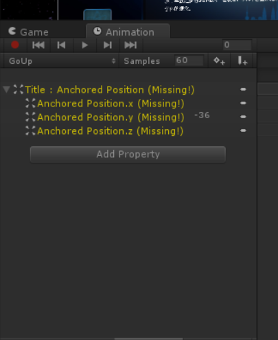Click the Add Property button
This screenshot has height=340, width=278.
[x=128, y=155]
